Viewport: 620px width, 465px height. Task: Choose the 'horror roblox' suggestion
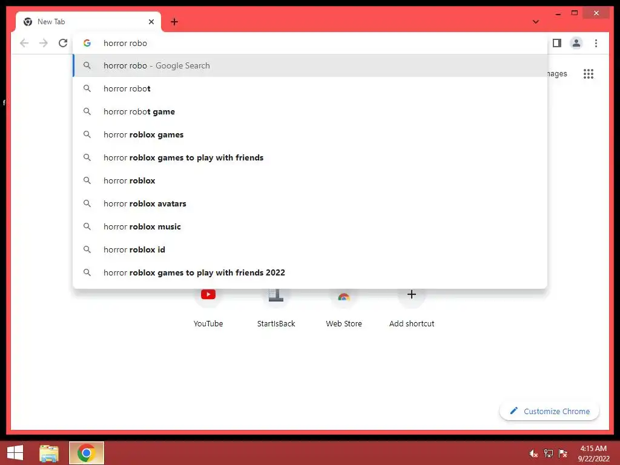[310, 180]
